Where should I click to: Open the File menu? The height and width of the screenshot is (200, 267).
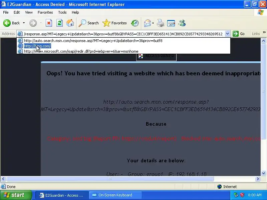6,12
